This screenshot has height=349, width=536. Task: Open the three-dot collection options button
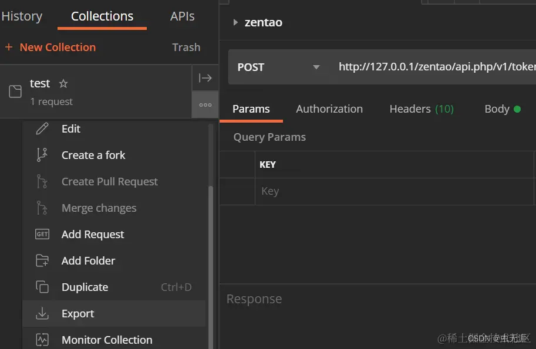[205, 105]
